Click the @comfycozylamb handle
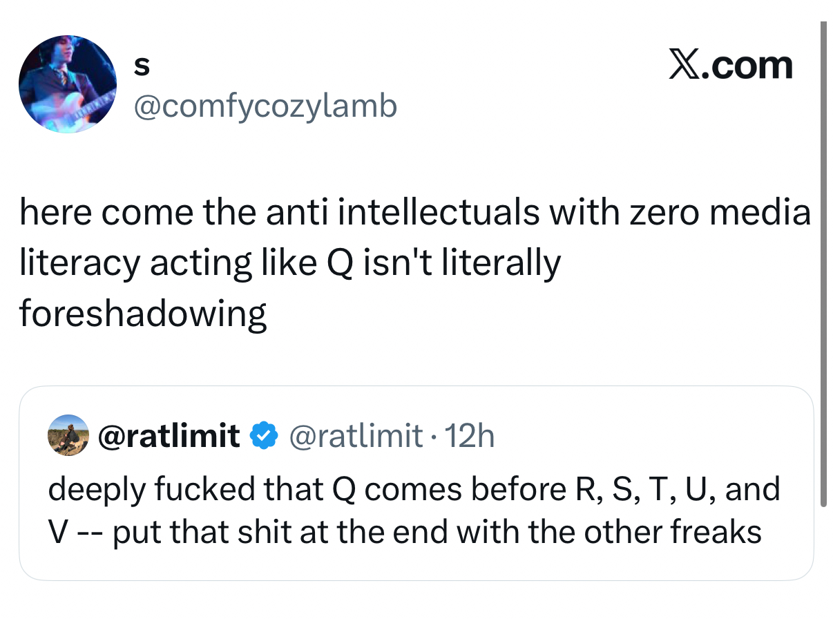 coord(265,106)
